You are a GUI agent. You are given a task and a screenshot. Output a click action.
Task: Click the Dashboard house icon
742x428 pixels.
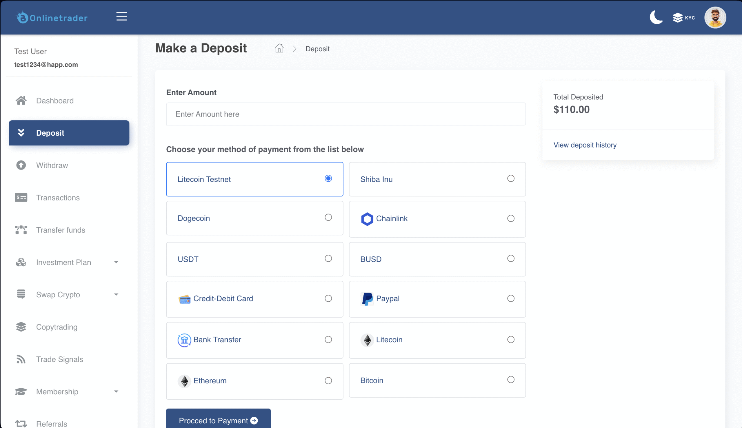(x=21, y=101)
